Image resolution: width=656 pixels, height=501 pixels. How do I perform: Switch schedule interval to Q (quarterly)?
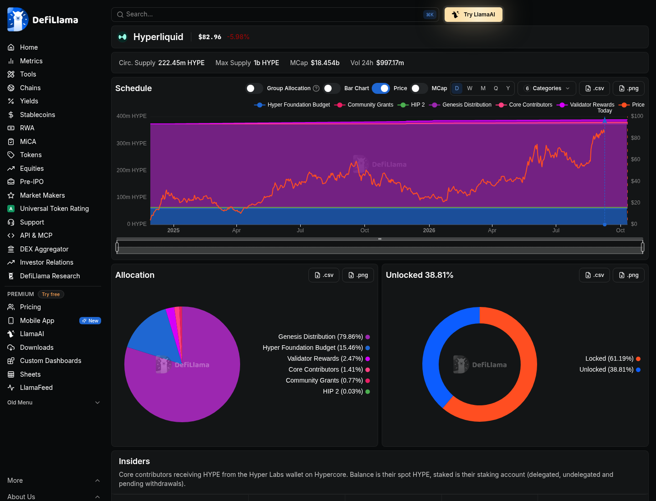496,88
